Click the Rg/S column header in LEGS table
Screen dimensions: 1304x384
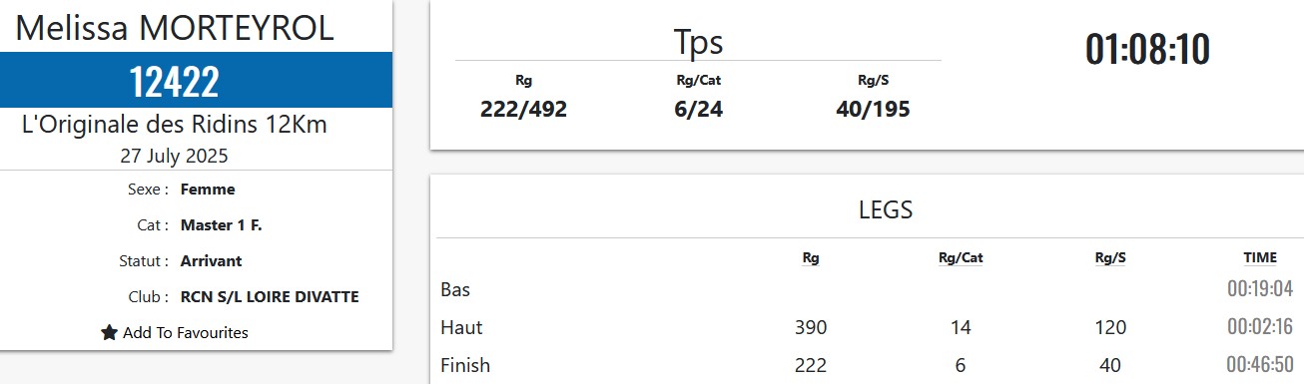(1110, 257)
